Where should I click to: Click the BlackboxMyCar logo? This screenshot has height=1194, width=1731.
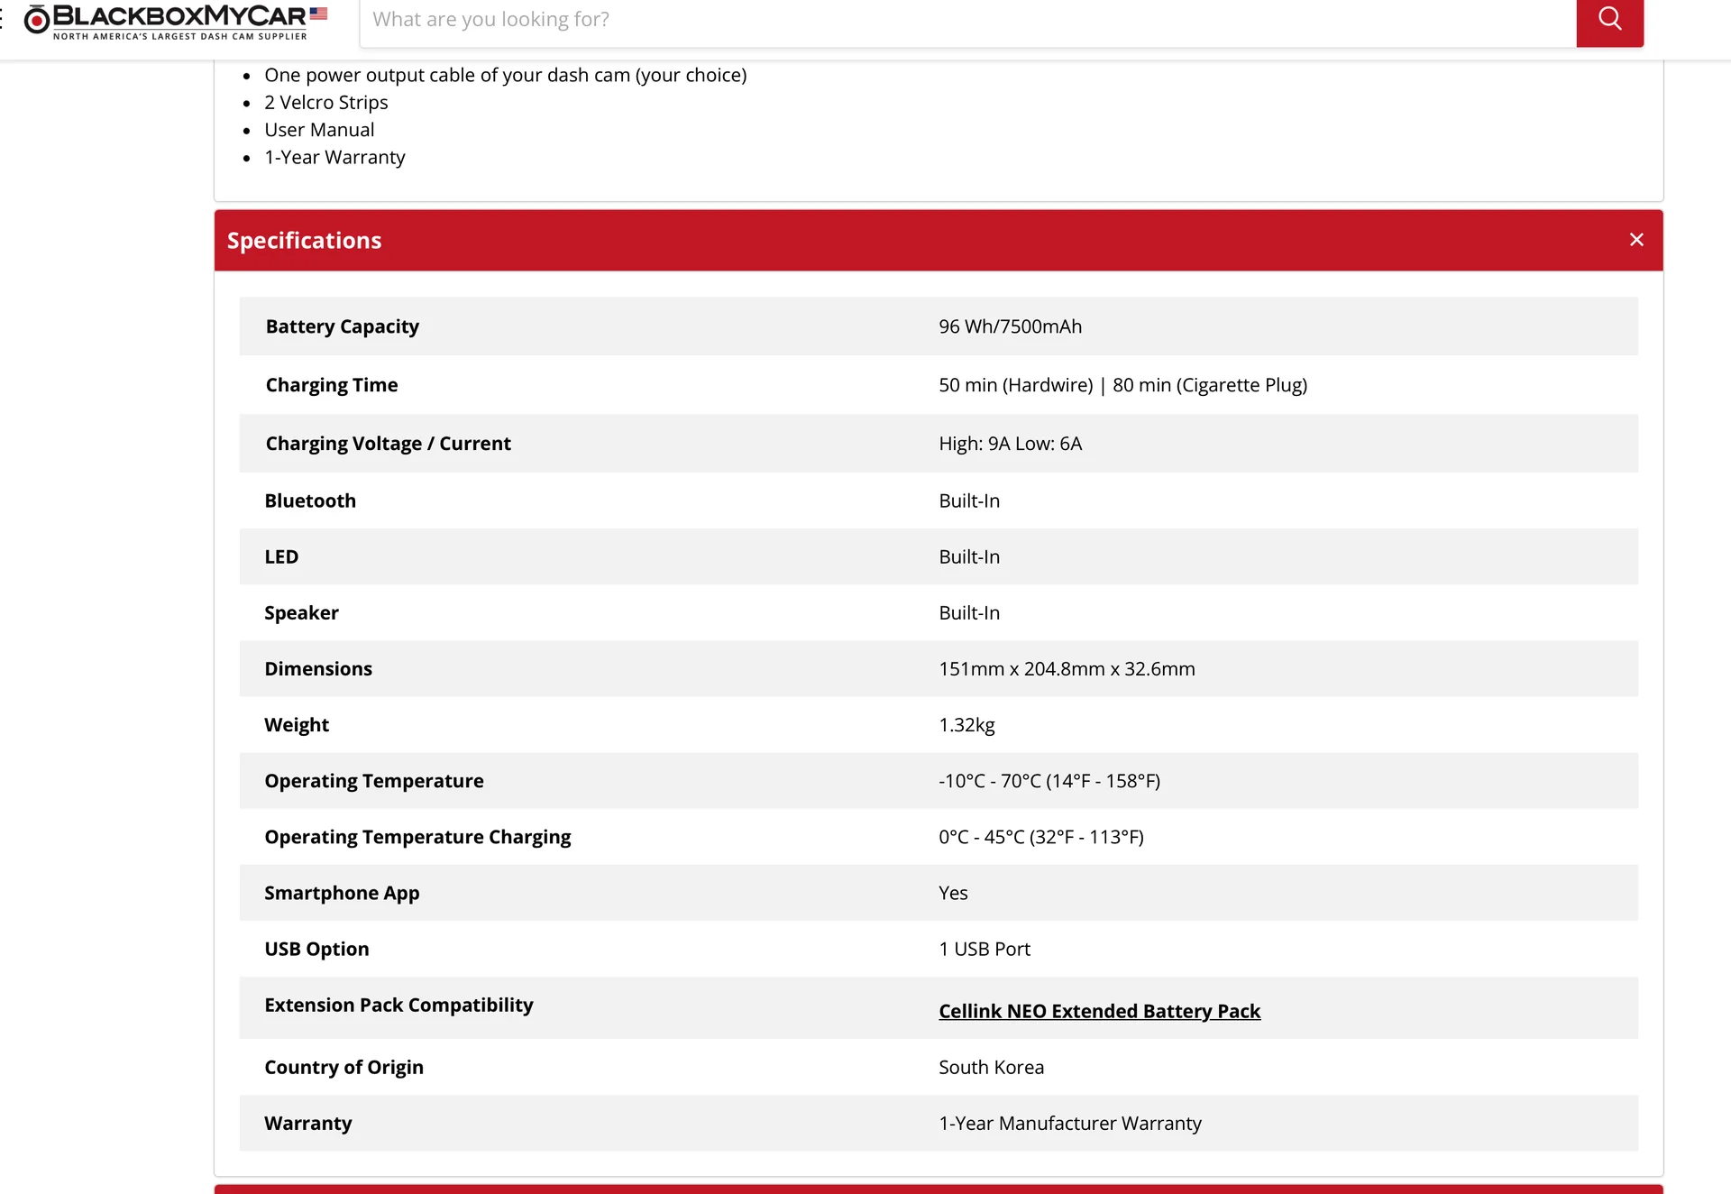166,22
